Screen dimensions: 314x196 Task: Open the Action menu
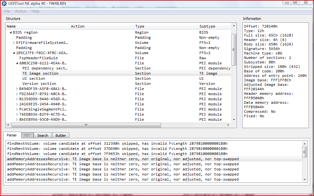tap(21, 11)
